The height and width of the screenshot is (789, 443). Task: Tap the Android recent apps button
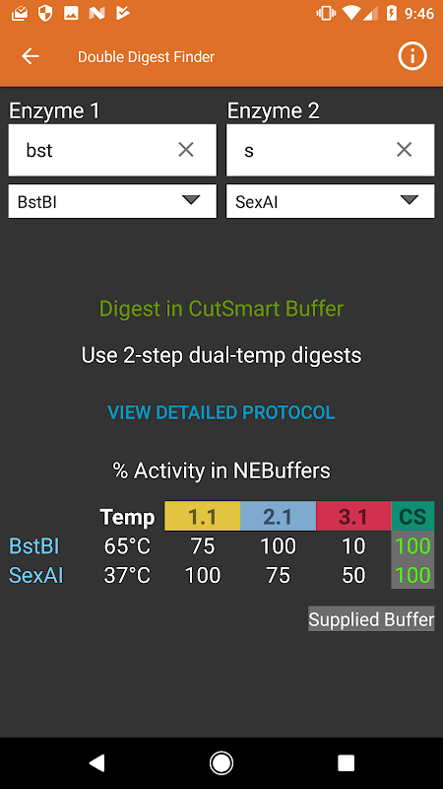[347, 762]
